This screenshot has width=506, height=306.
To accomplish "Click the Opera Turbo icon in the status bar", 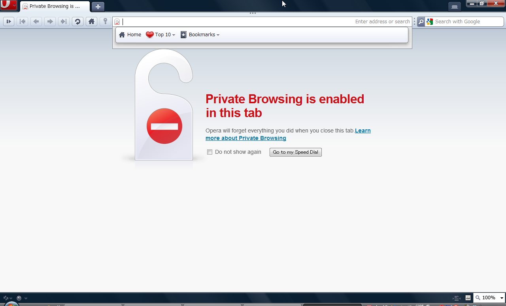I will pos(19,298).
